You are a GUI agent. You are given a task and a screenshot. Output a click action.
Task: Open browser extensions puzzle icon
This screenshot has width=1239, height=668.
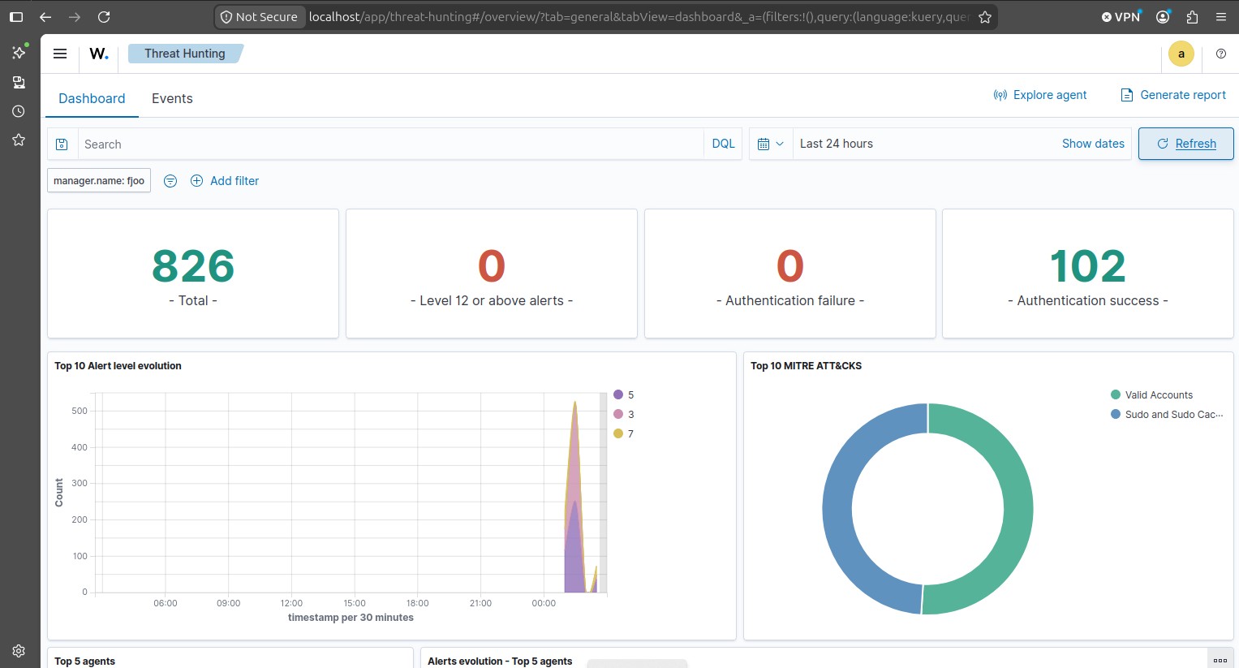coord(1192,17)
